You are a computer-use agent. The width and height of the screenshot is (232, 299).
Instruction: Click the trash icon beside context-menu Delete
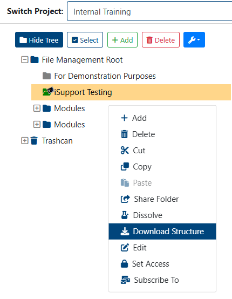click(x=125, y=134)
